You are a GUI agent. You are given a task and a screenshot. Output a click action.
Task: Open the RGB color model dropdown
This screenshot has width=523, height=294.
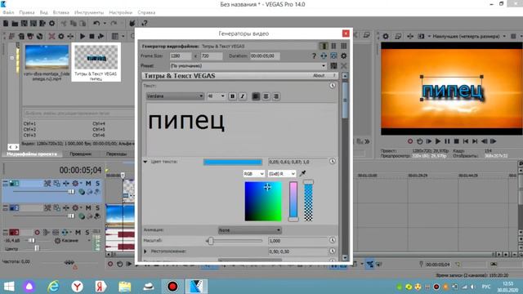pyautogui.click(x=254, y=174)
